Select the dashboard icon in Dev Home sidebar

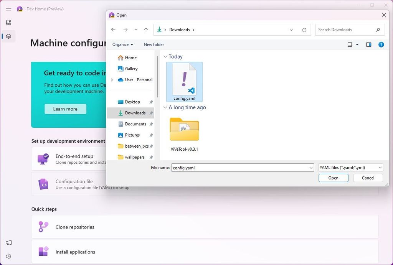click(x=8, y=22)
